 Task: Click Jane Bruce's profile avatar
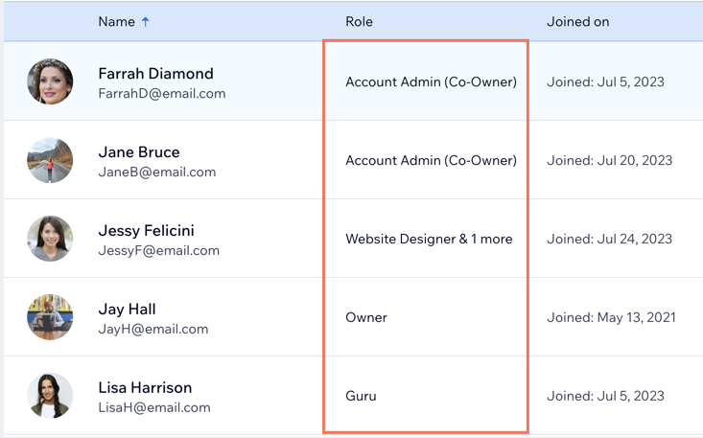(50, 160)
